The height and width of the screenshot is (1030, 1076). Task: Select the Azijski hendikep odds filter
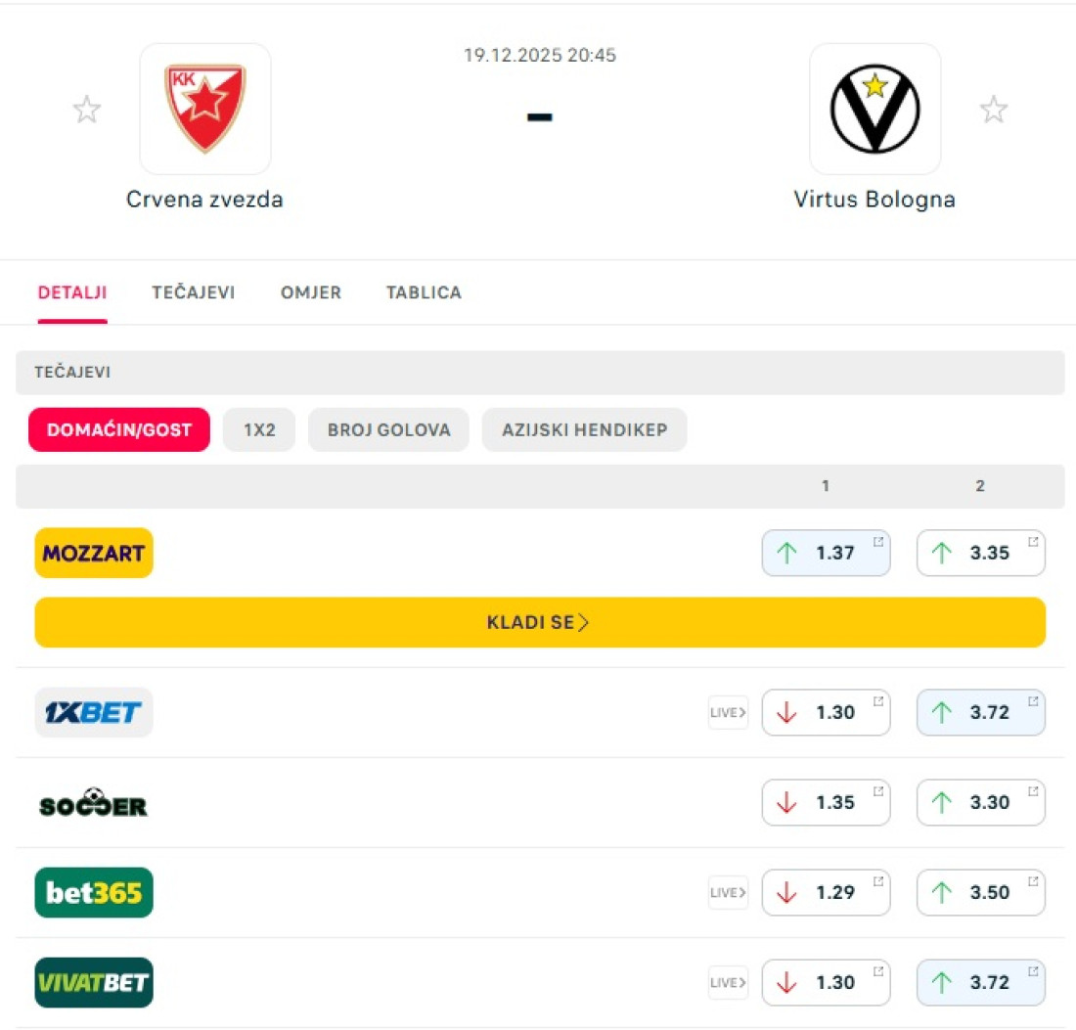pos(585,429)
